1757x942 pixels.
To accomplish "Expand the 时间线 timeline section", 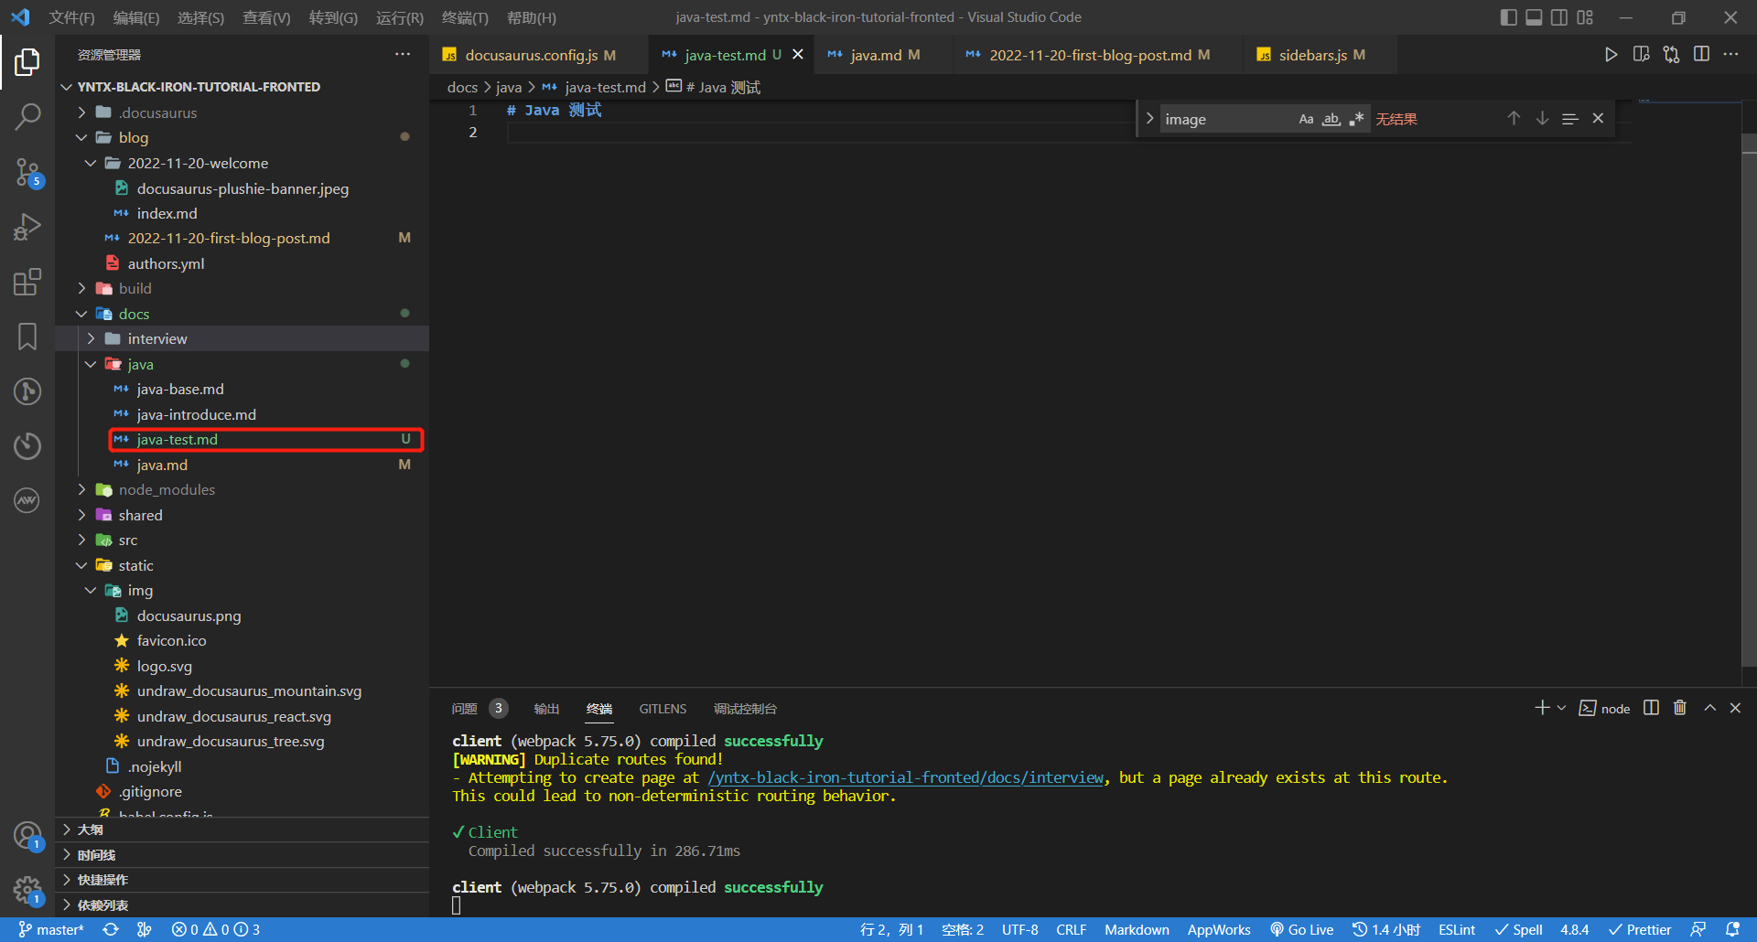I will (x=242, y=855).
